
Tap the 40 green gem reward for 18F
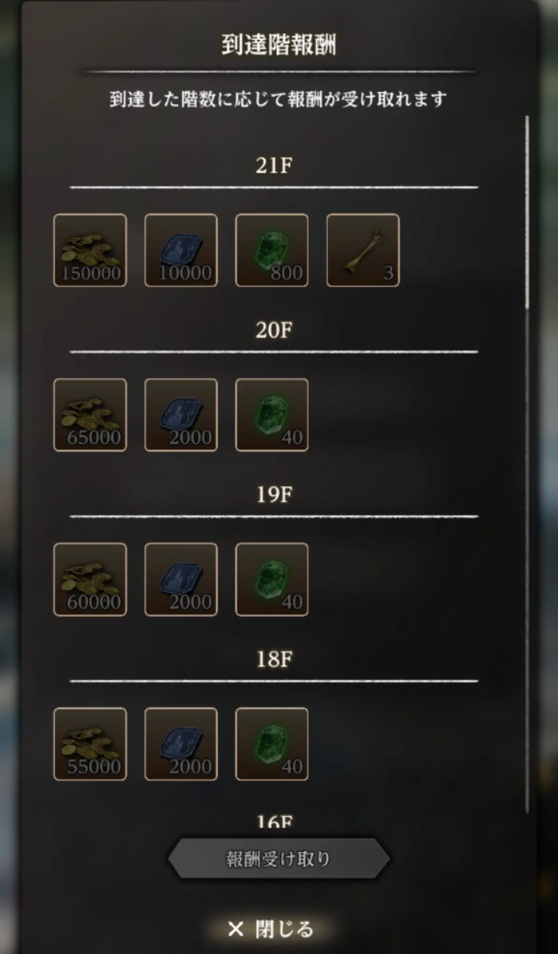[272, 744]
